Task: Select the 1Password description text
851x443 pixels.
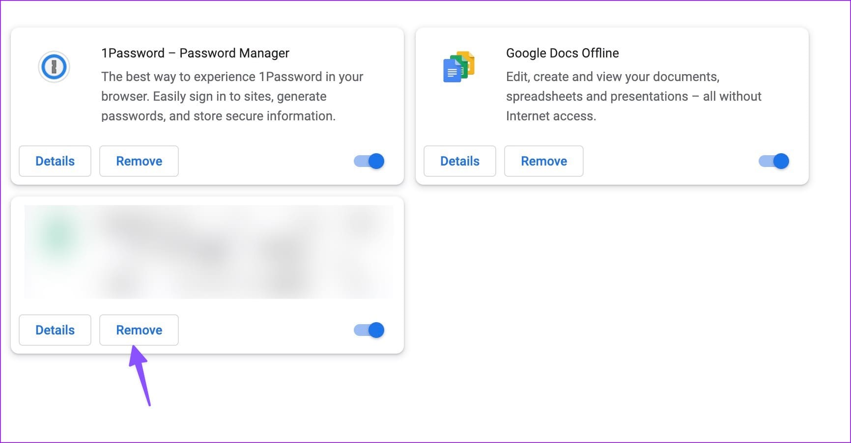Action: (x=232, y=96)
